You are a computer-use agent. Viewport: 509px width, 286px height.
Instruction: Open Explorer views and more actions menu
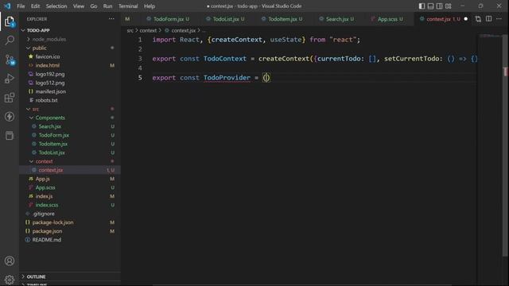pos(111,19)
